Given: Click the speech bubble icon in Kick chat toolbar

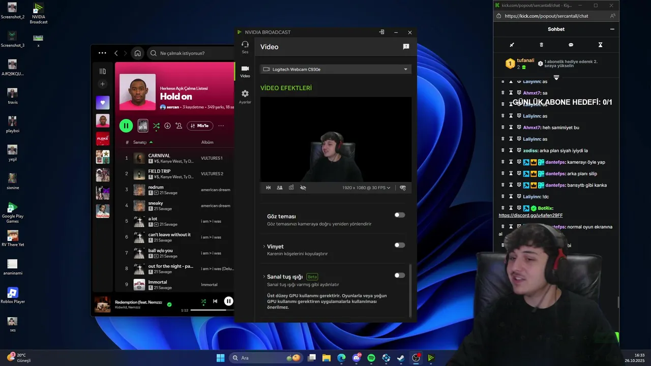Looking at the screenshot, I should pos(571,45).
